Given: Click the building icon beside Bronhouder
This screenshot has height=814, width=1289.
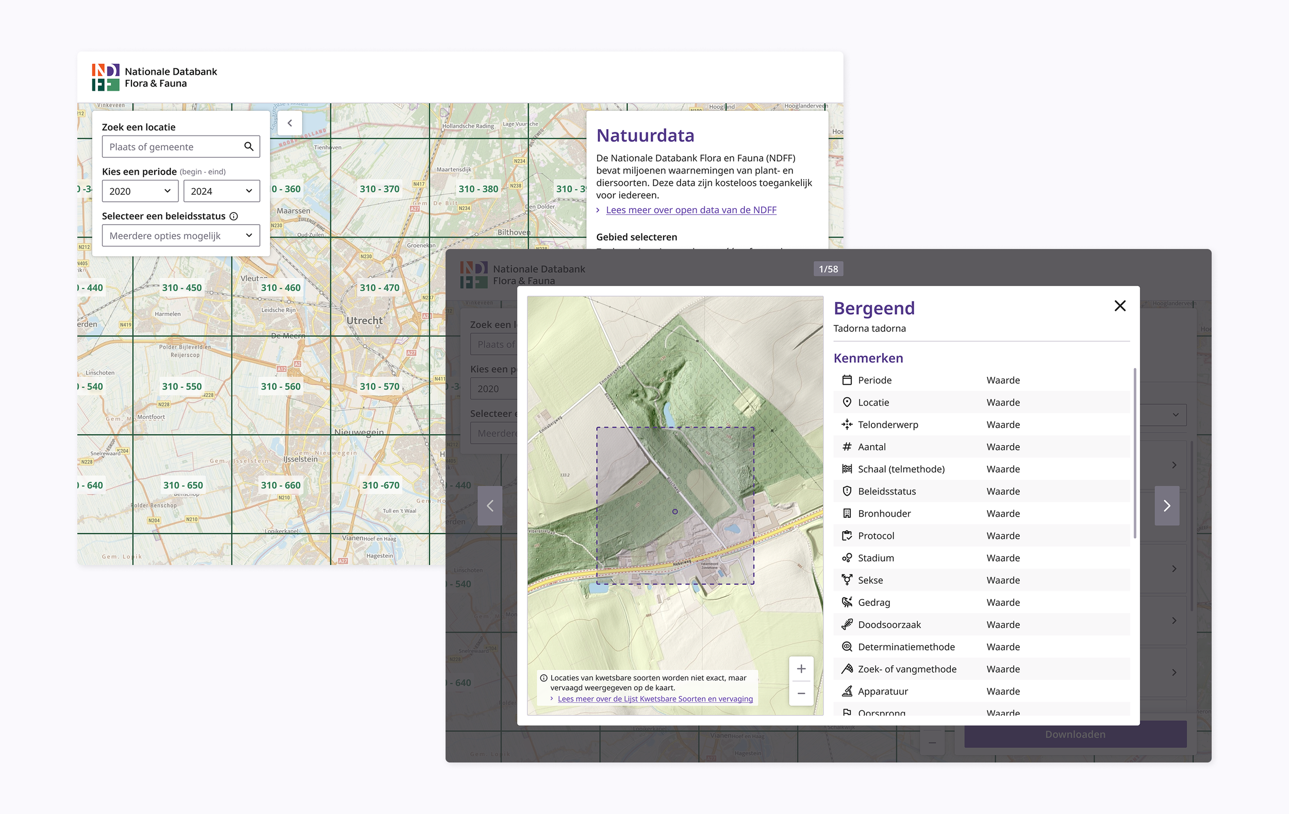Looking at the screenshot, I should pos(847,514).
